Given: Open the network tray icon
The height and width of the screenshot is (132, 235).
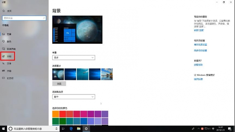Looking at the screenshot, I should pyautogui.click(x=206, y=129).
